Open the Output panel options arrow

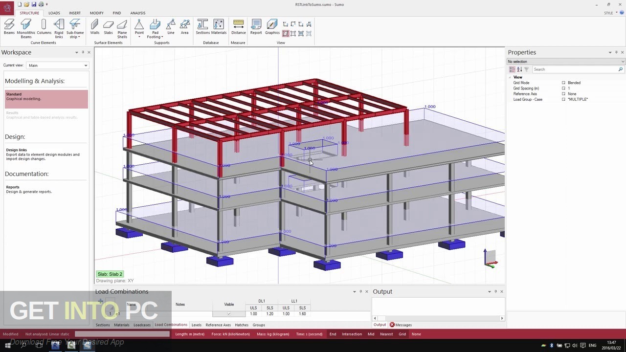(489, 292)
